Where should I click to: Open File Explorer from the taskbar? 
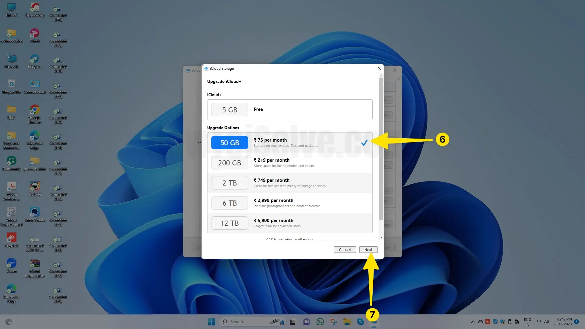click(x=347, y=321)
